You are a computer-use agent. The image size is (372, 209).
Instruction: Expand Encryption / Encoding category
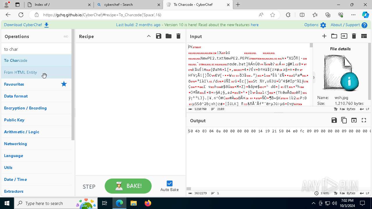tap(36, 108)
